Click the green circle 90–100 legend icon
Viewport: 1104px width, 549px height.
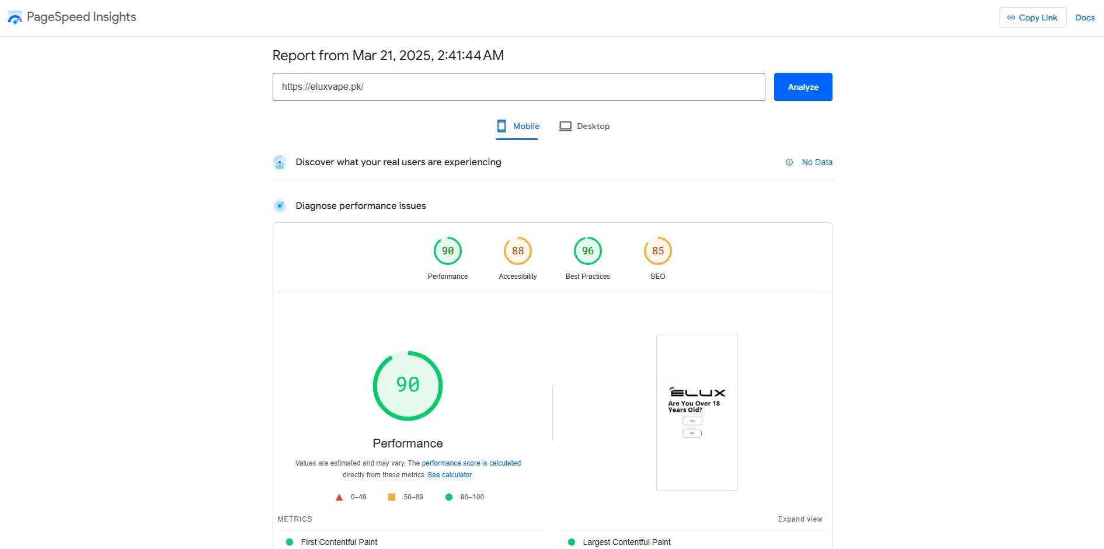[449, 497]
